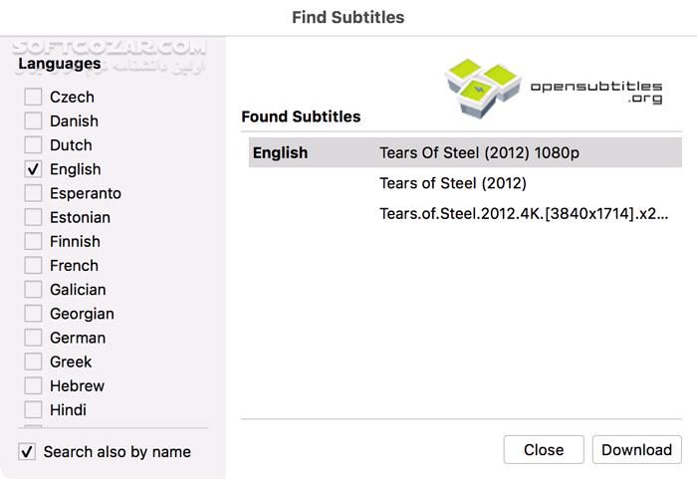This screenshot has height=479, width=697.
Task: Disable the Search also by name option
Action: (28, 452)
